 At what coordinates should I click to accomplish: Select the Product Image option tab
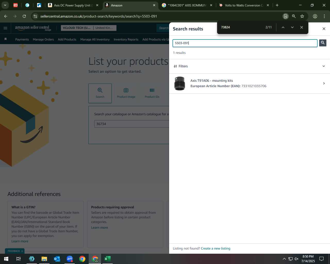[x=126, y=93]
